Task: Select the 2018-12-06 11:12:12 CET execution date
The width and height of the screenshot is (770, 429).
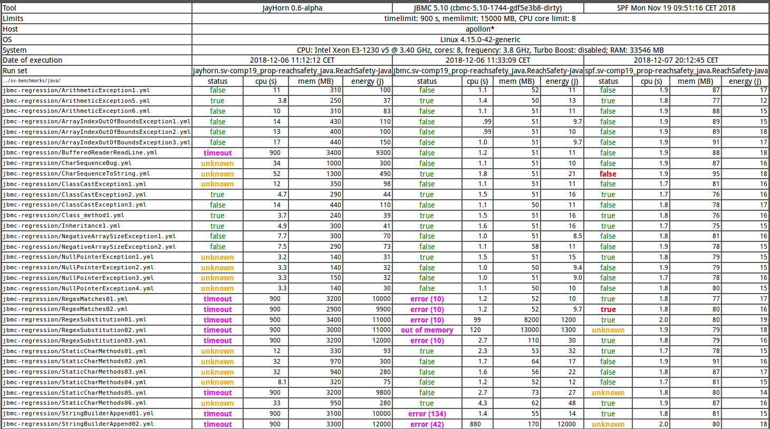Action: (x=292, y=60)
